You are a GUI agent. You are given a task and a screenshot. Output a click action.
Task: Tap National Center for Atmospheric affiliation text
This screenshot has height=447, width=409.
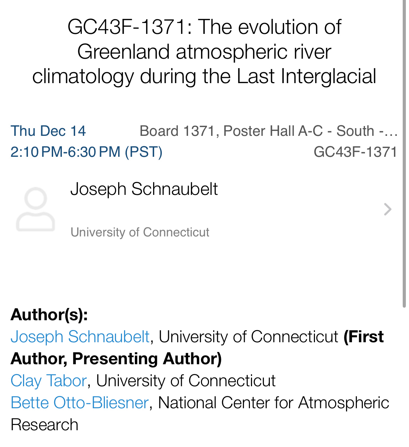click(273, 403)
